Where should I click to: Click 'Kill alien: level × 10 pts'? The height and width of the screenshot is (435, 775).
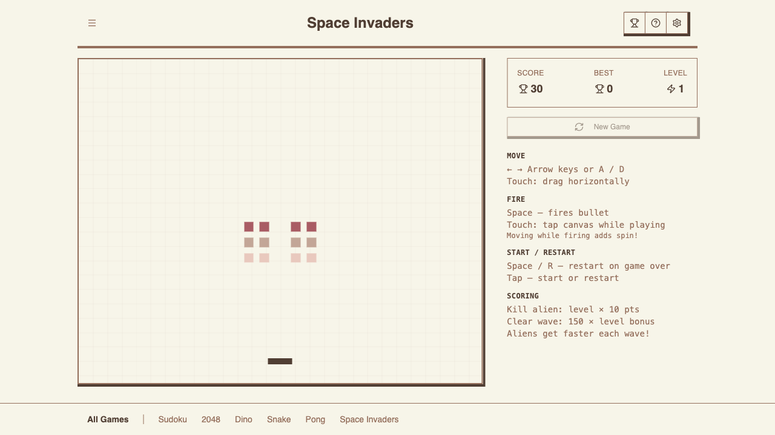[x=573, y=309]
